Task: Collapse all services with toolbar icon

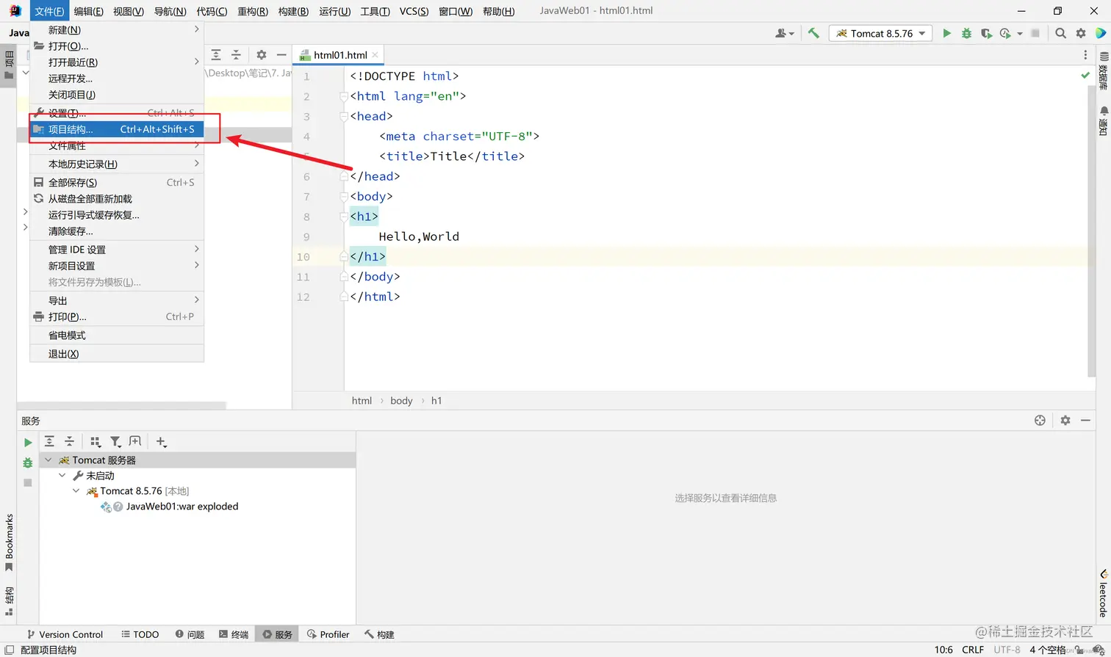Action: [69, 441]
